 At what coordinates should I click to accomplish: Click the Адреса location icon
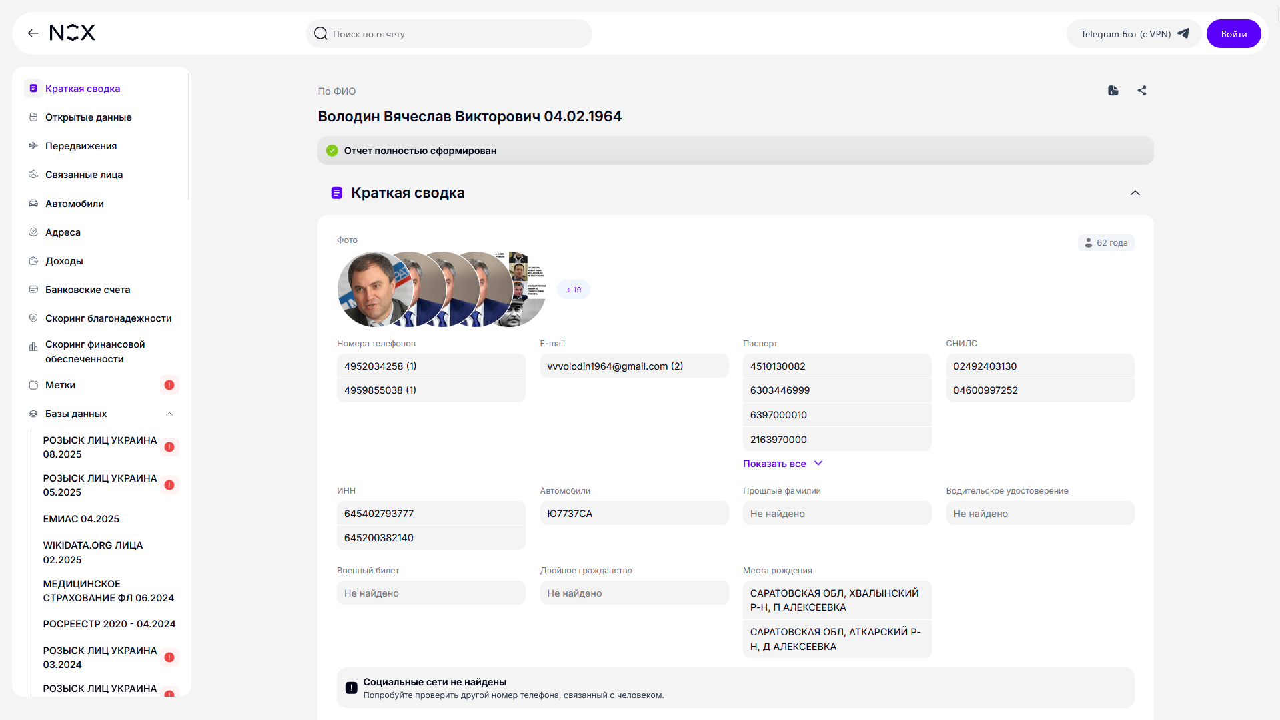tap(33, 232)
